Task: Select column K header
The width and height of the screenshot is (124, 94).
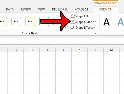Action: 80,50
